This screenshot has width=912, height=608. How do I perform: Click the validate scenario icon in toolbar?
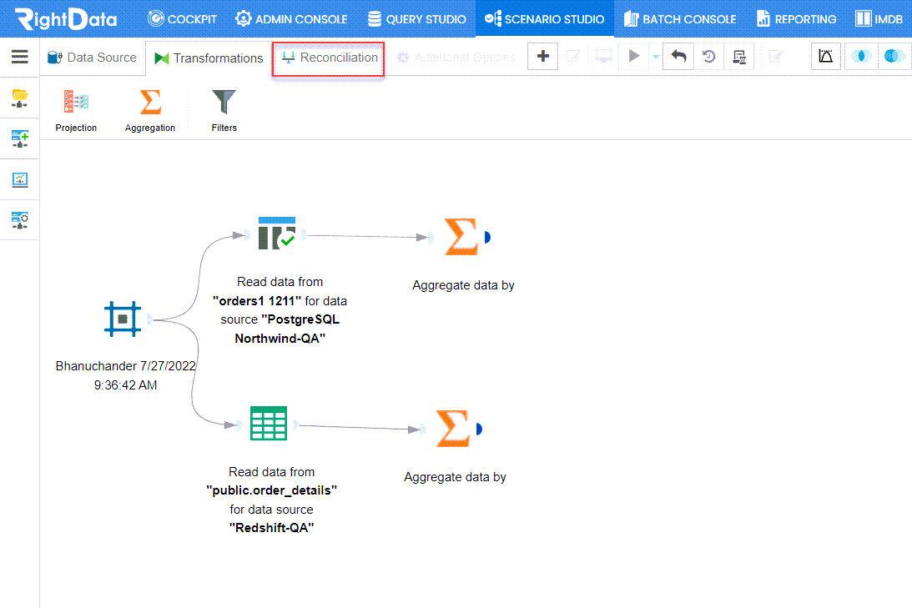point(739,57)
